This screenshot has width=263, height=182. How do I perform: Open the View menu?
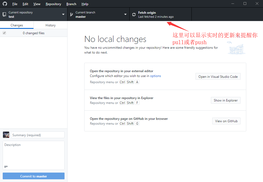[37, 4]
